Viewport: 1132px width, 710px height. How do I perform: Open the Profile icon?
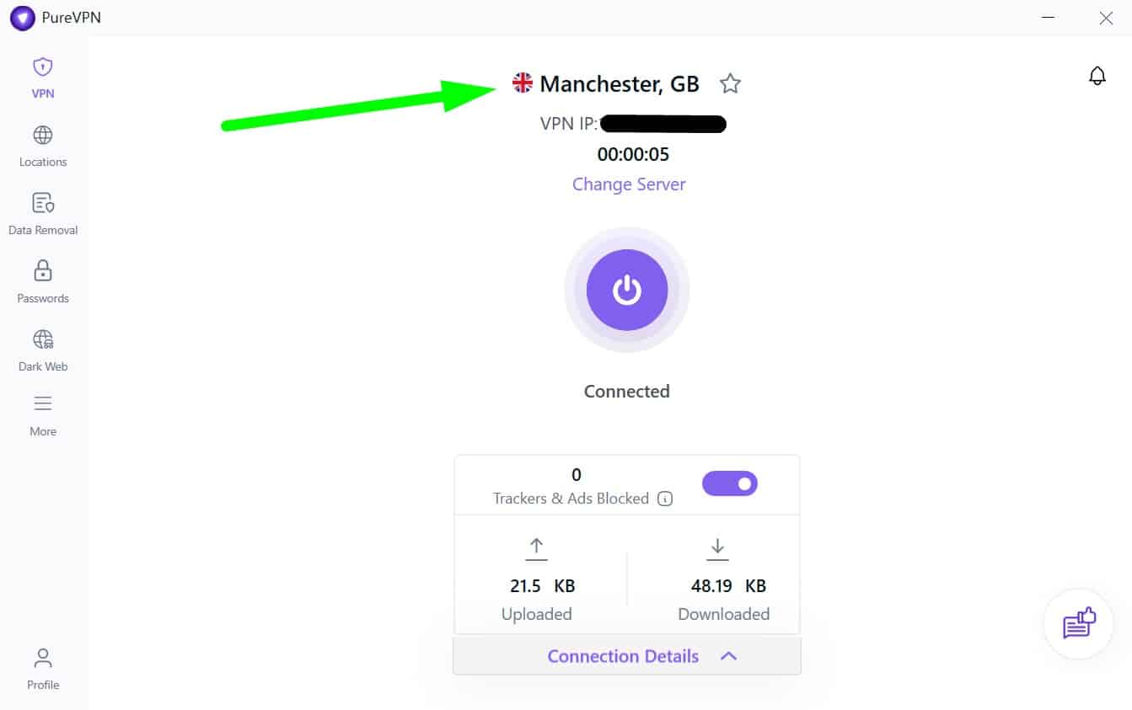pos(43,657)
